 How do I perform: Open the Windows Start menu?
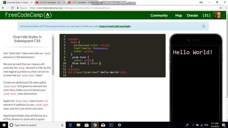[x=4, y=125]
